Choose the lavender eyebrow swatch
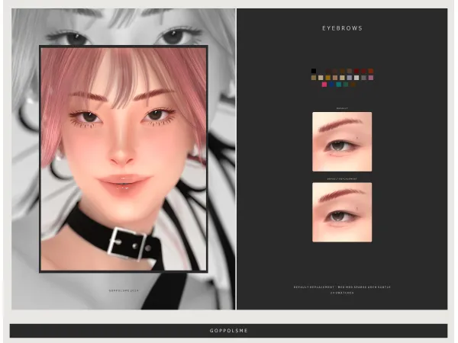 (350, 78)
